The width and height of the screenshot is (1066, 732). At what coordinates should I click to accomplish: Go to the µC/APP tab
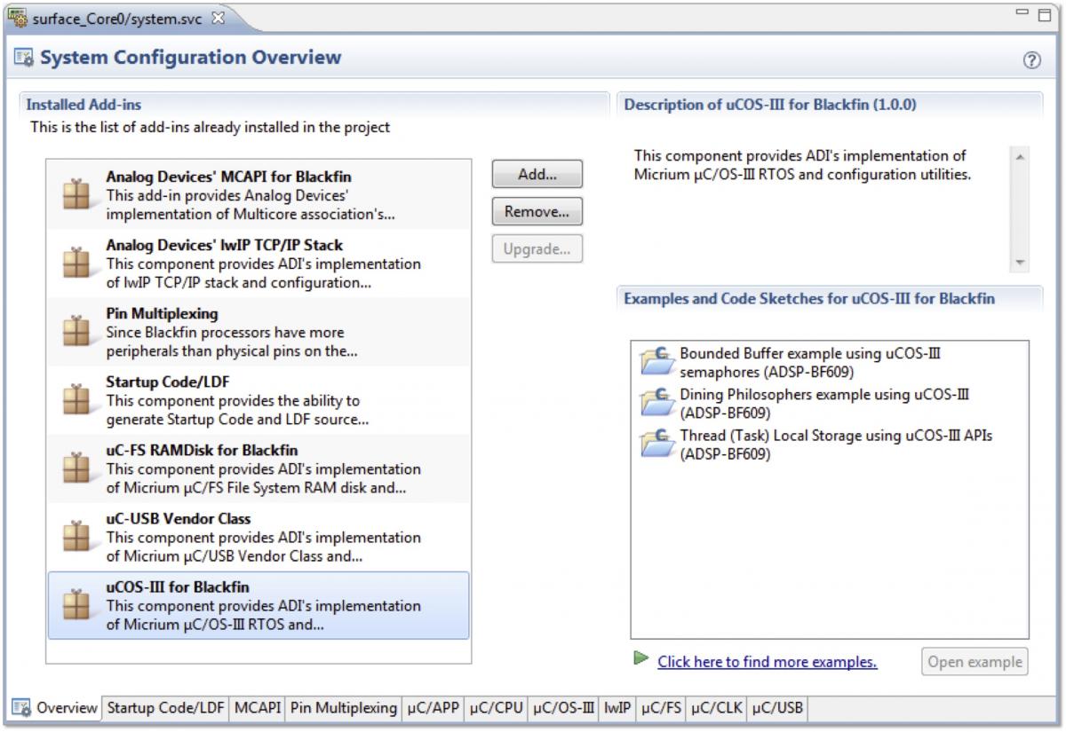click(434, 707)
